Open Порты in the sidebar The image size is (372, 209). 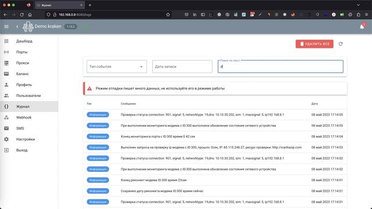click(x=22, y=52)
